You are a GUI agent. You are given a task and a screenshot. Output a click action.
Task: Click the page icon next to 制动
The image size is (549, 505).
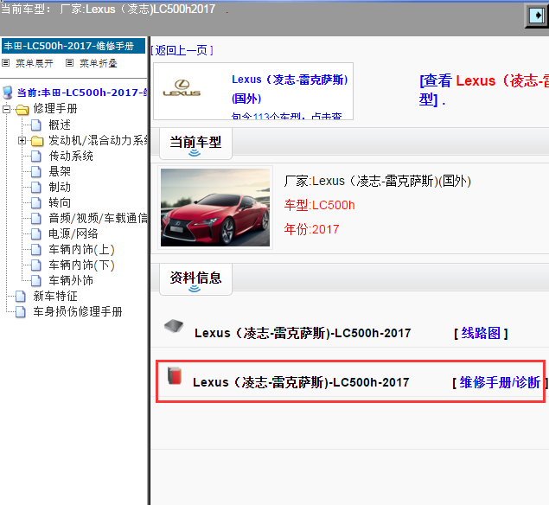tap(36, 188)
